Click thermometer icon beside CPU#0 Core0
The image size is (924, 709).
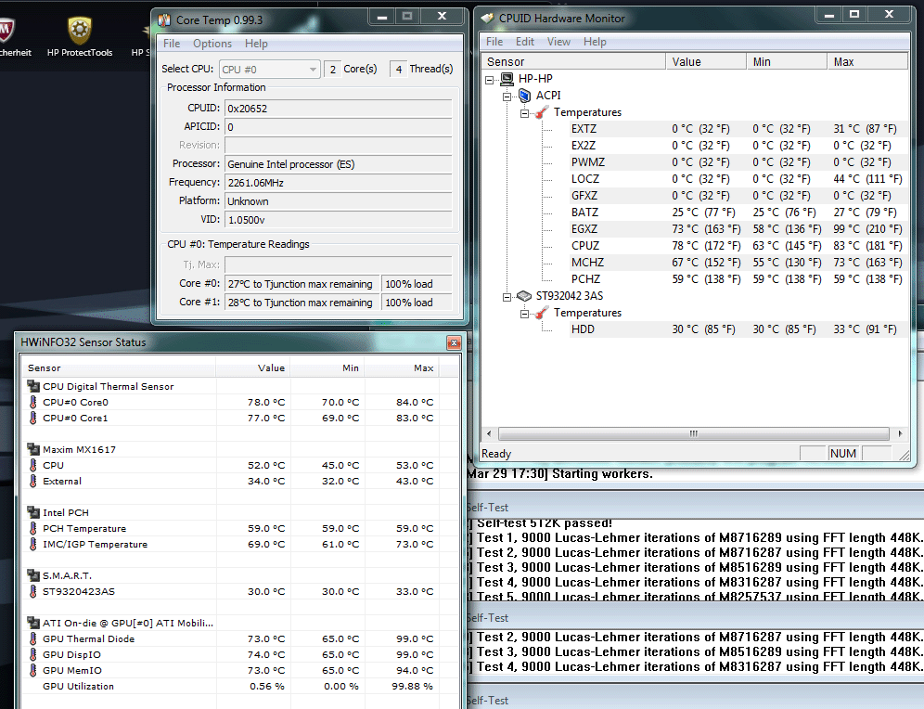[x=33, y=402]
